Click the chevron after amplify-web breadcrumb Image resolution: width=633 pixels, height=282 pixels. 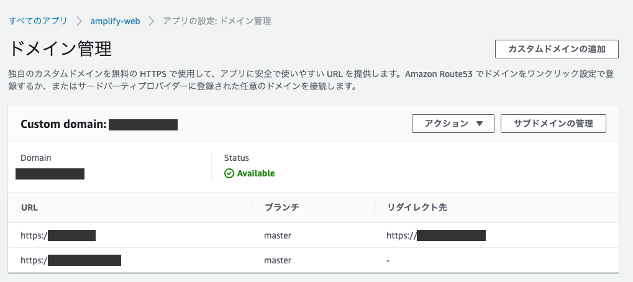tap(152, 20)
